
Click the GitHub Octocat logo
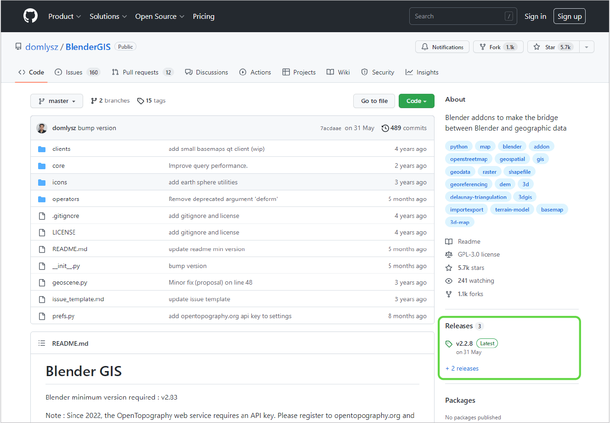(31, 16)
